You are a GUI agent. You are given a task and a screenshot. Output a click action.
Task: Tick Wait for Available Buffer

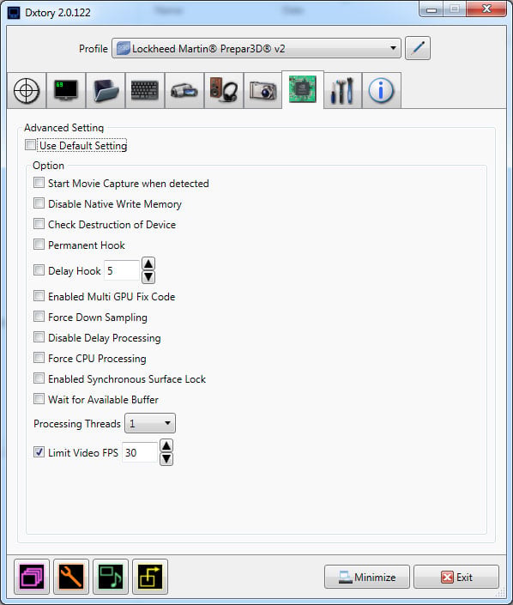point(39,398)
